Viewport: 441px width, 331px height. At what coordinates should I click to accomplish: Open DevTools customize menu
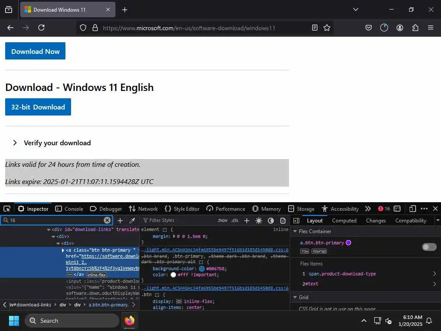coord(424,209)
